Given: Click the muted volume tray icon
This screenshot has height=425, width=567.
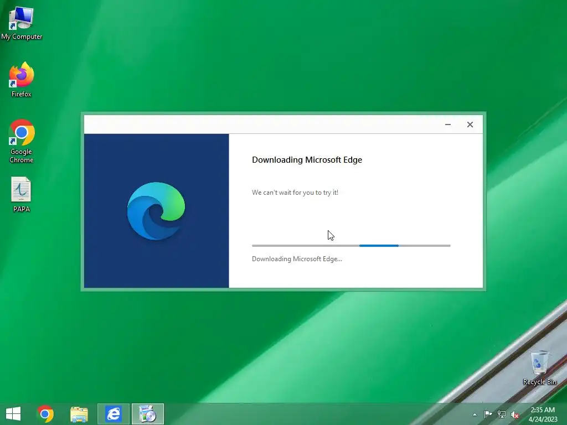Looking at the screenshot, I should (x=515, y=414).
